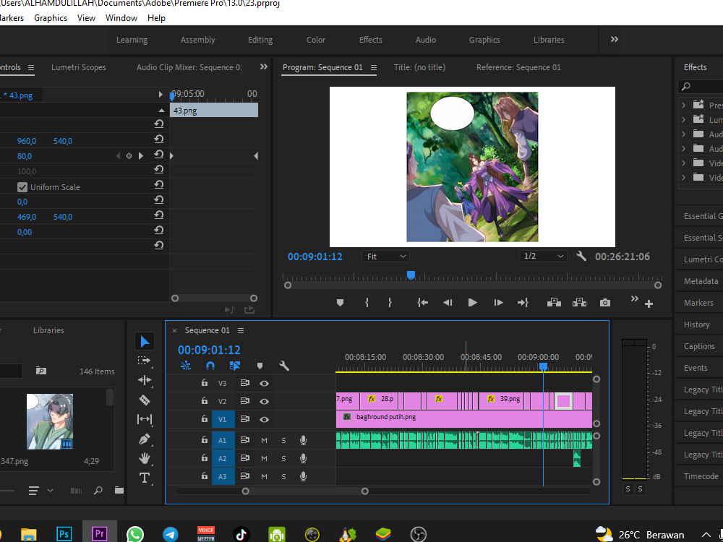Open the History panel
This screenshot has height=542, width=723.
click(x=697, y=324)
